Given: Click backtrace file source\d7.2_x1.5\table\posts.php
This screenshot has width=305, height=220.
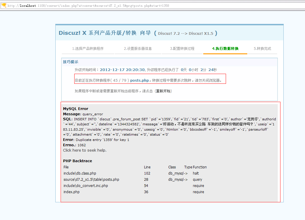Looking at the screenshot, I should (91, 180).
